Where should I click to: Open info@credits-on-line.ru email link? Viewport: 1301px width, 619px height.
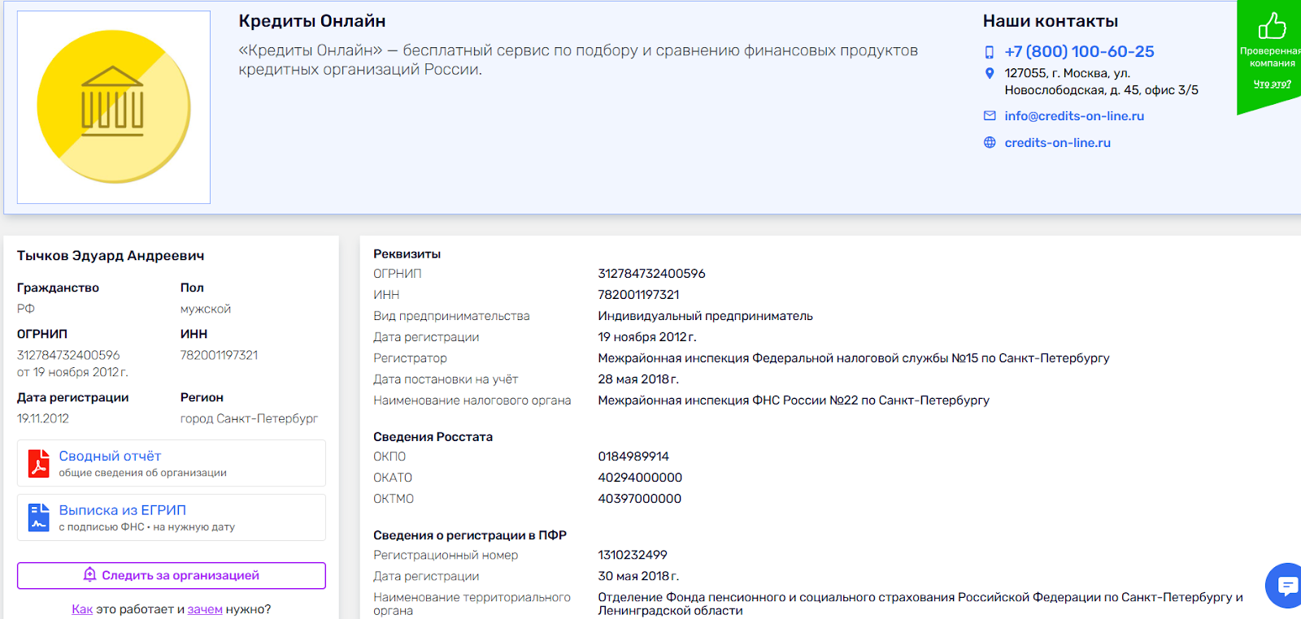1074,116
